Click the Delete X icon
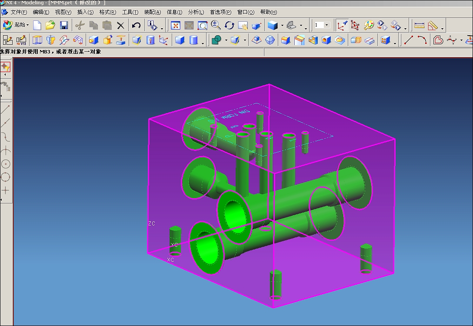473x326 pixels. (120, 25)
